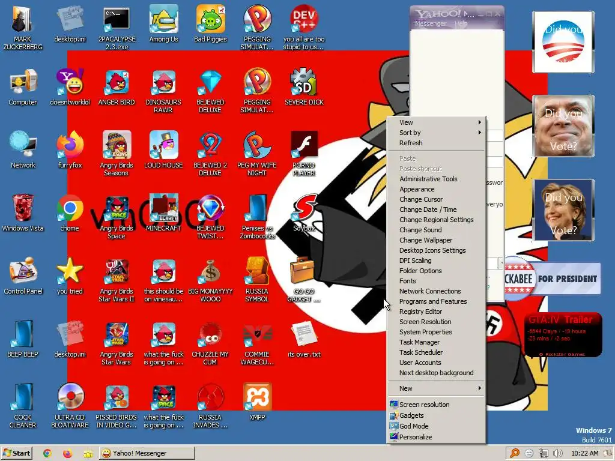
Task: Select Change Date / Time menu entry
Action: click(x=436, y=209)
